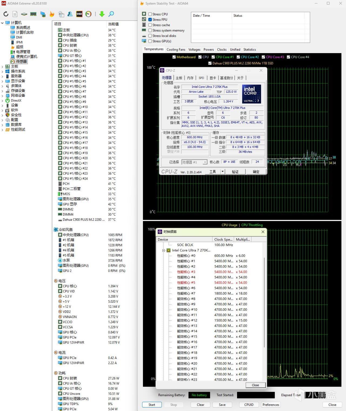Enable the Stress system memory checkbox
Image resolution: width=346 pixels, height=411 pixels.
tap(150, 30)
